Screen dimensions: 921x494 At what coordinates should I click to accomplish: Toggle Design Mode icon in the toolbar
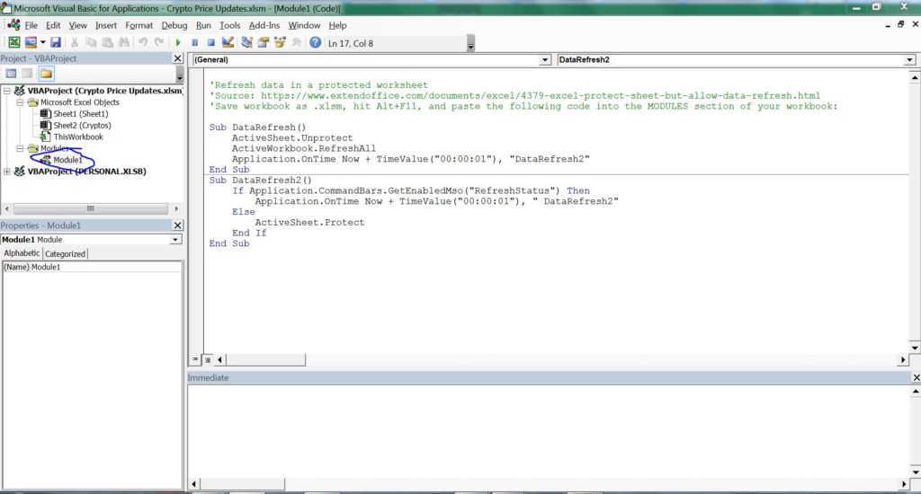pos(228,42)
